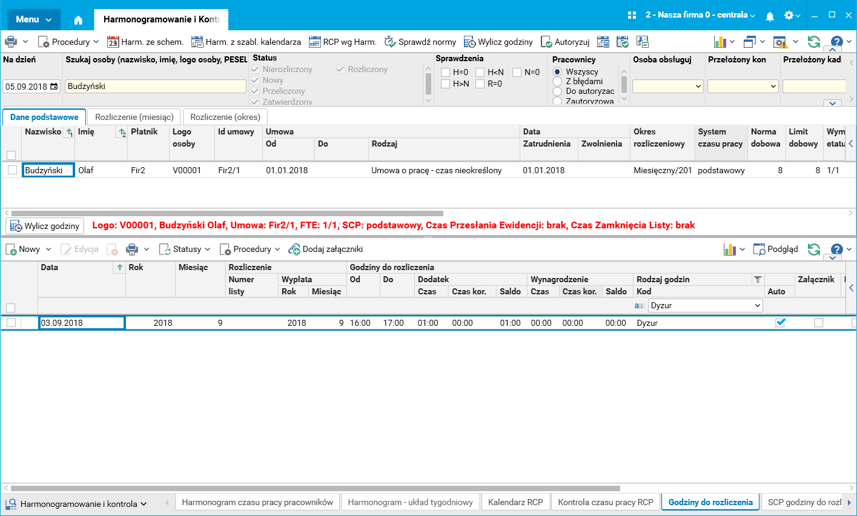Click the Podgląd button
Screen dimensions: 857x516
[775, 250]
